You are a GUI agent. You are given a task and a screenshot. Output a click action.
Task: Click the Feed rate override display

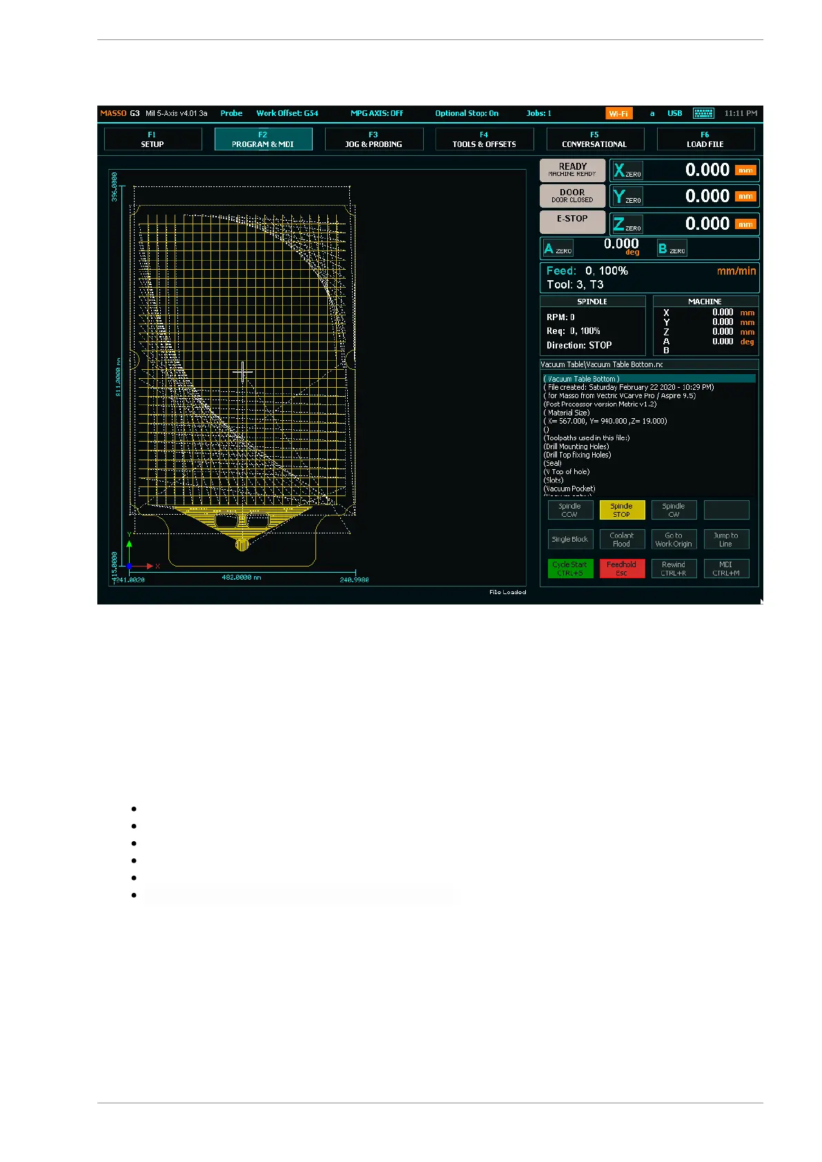point(587,271)
